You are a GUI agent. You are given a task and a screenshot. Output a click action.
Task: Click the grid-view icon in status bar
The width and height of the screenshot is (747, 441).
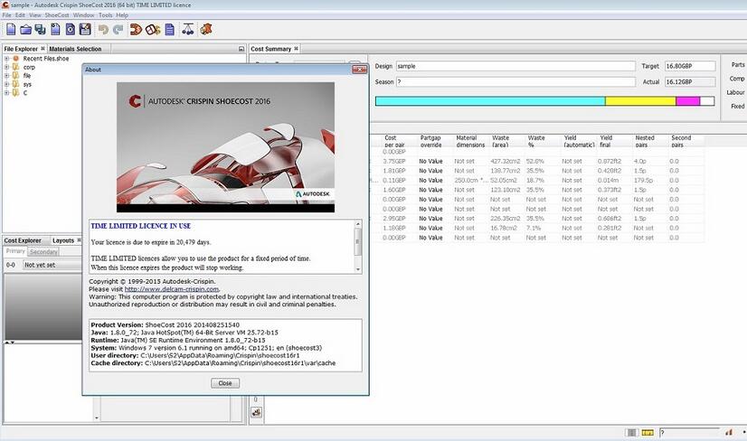632,433
